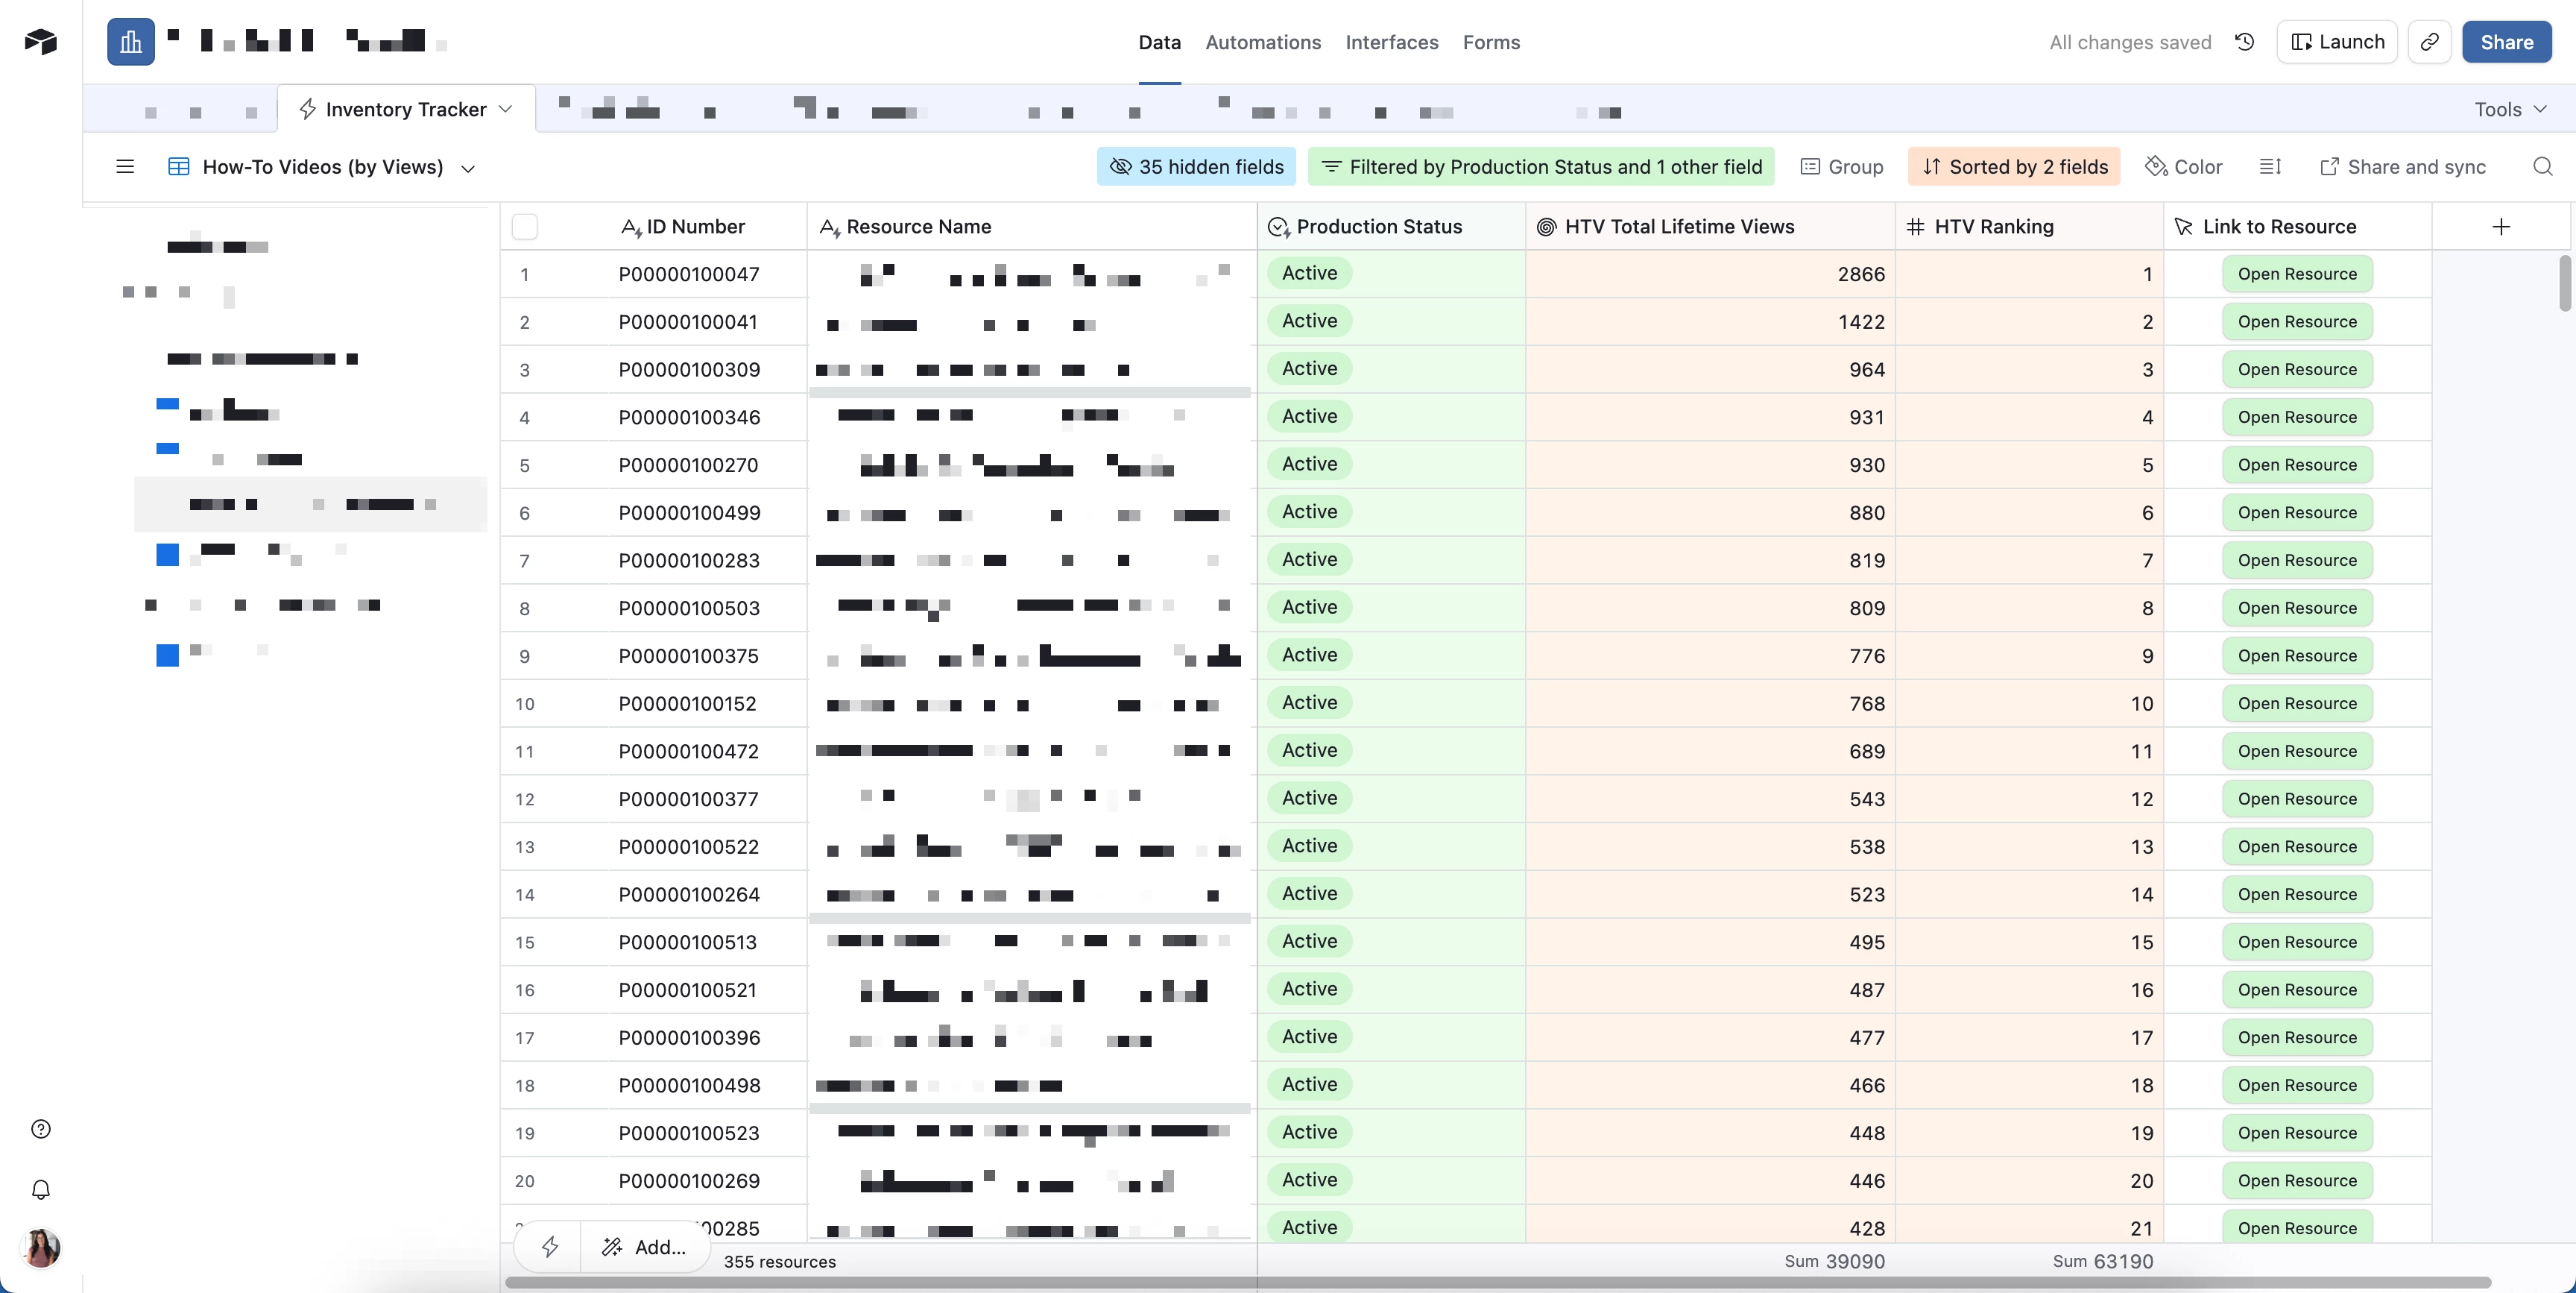Screen dimensions: 2576x1293
Task: Open the Color row coloring option
Action: 2184,167
